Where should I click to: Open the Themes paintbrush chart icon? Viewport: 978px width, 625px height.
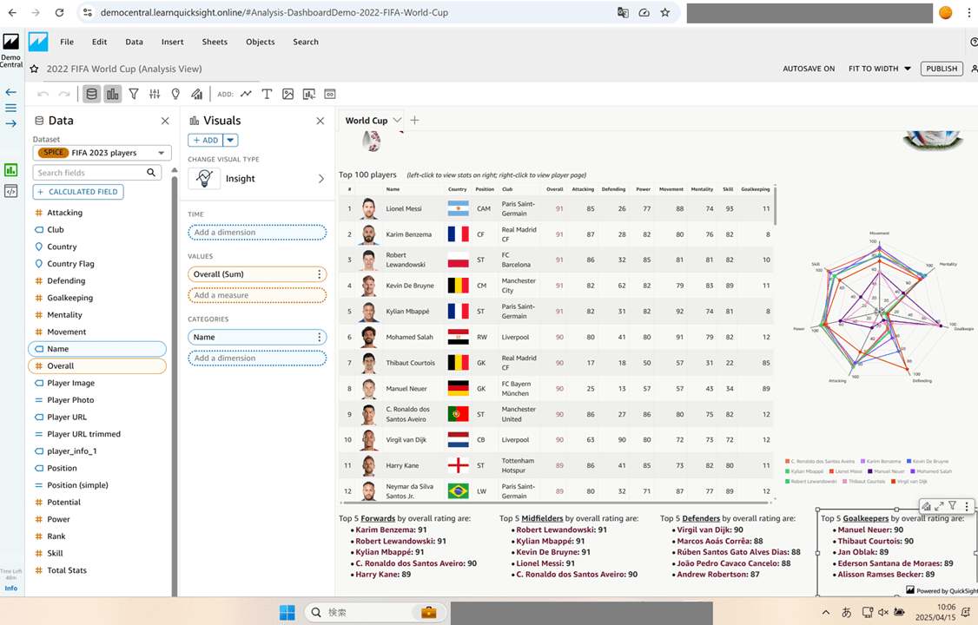pos(197,94)
